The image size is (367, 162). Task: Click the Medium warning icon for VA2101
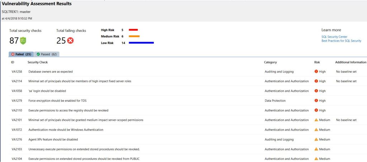pyautogui.click(x=316, y=120)
